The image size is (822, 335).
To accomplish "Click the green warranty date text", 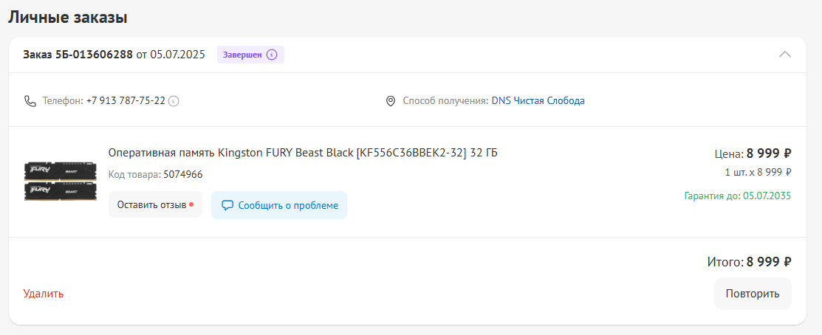I will (x=737, y=196).
